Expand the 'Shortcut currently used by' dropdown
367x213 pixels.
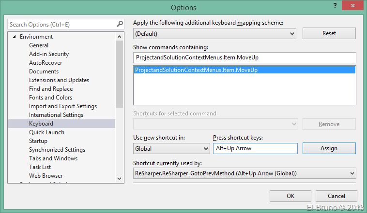351,173
